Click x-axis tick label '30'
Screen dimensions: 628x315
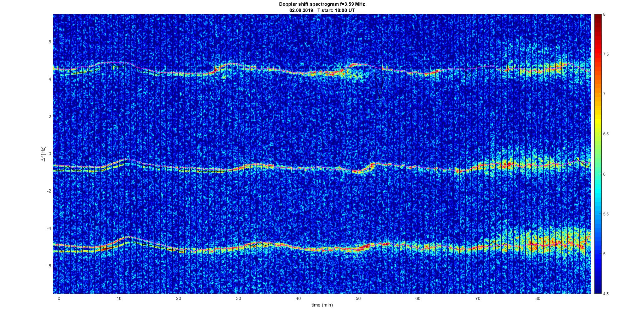pos(239,299)
